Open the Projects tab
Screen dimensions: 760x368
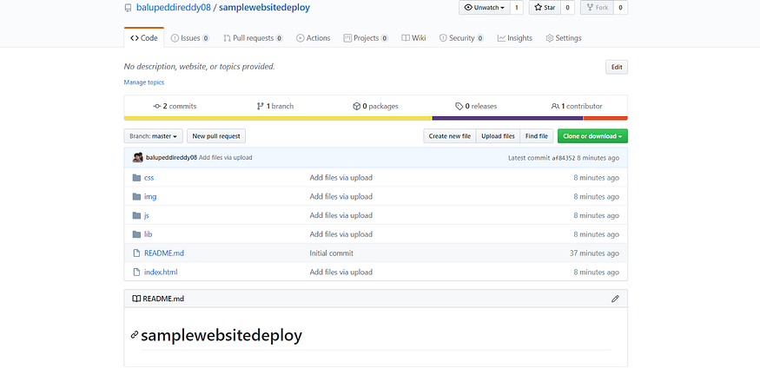tap(366, 38)
